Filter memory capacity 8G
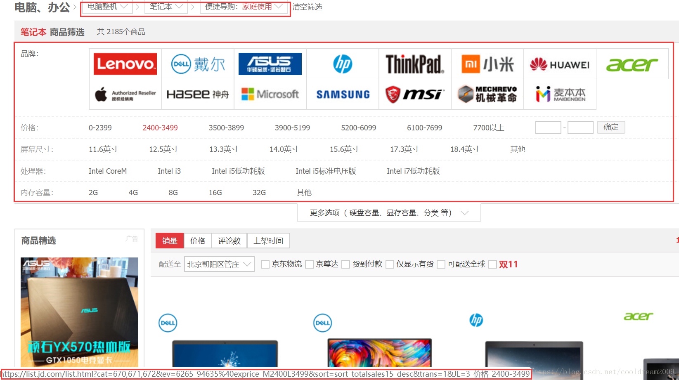Screen dimensions: 679x380 pos(173,193)
